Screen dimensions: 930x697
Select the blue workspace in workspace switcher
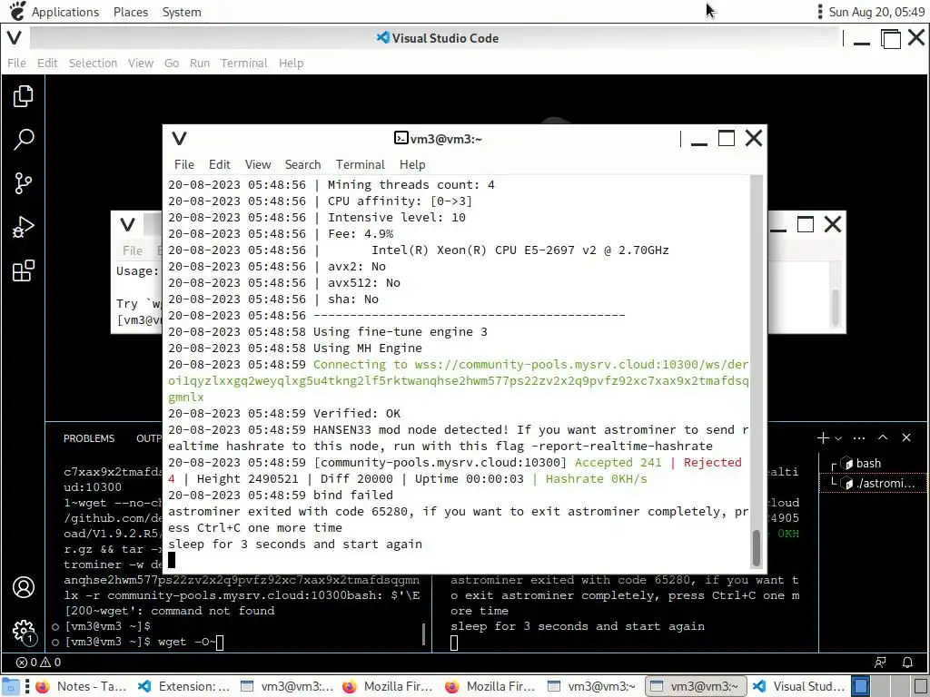coord(861,686)
